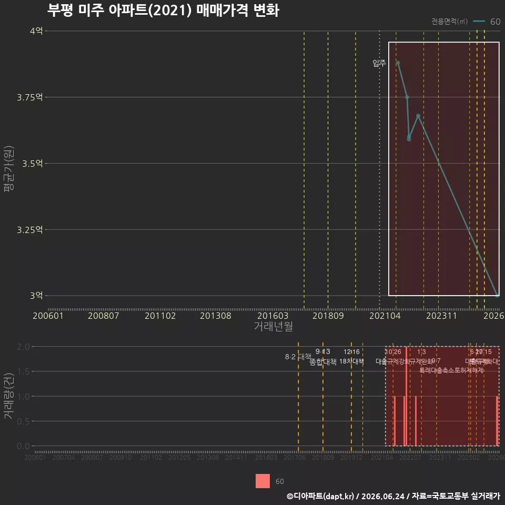Select the rightmost volume bar
The image size is (505, 505).
pyautogui.click(x=497, y=421)
